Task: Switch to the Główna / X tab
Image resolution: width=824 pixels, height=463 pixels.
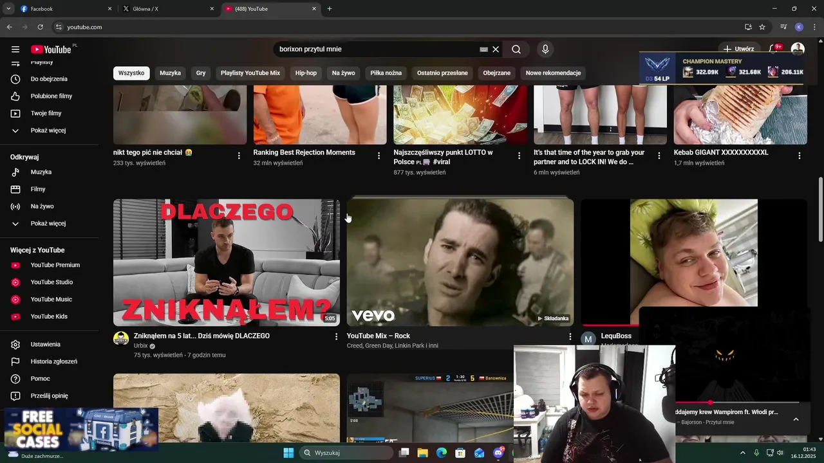Action: [x=167, y=9]
